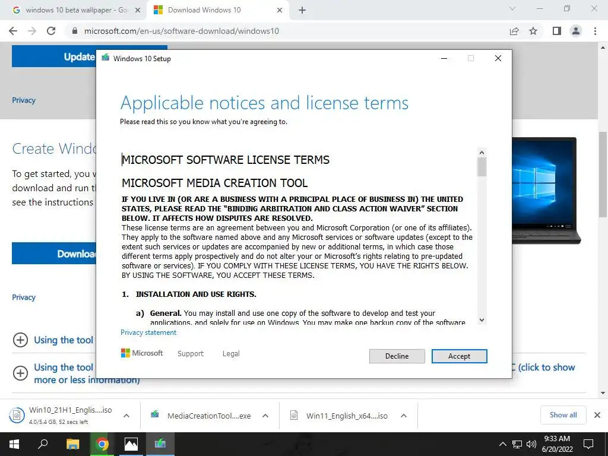Open the Win11_English ISO options arrow
The width and height of the screenshot is (608, 456).
pyautogui.click(x=404, y=416)
